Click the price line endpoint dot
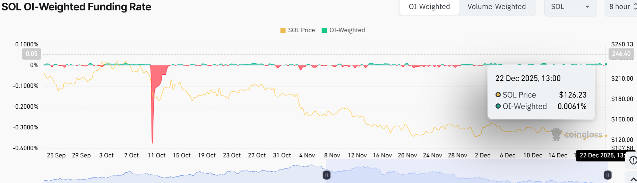The image size is (637, 183). [x=606, y=136]
